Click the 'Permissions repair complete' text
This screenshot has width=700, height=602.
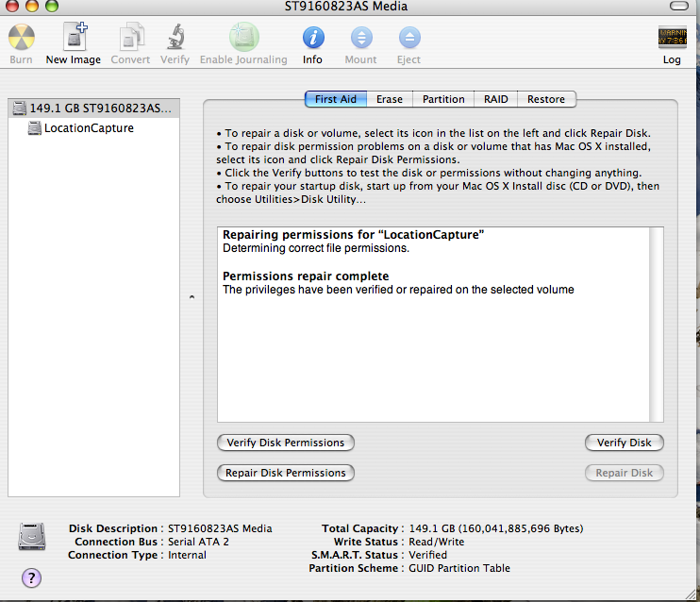pyautogui.click(x=306, y=276)
